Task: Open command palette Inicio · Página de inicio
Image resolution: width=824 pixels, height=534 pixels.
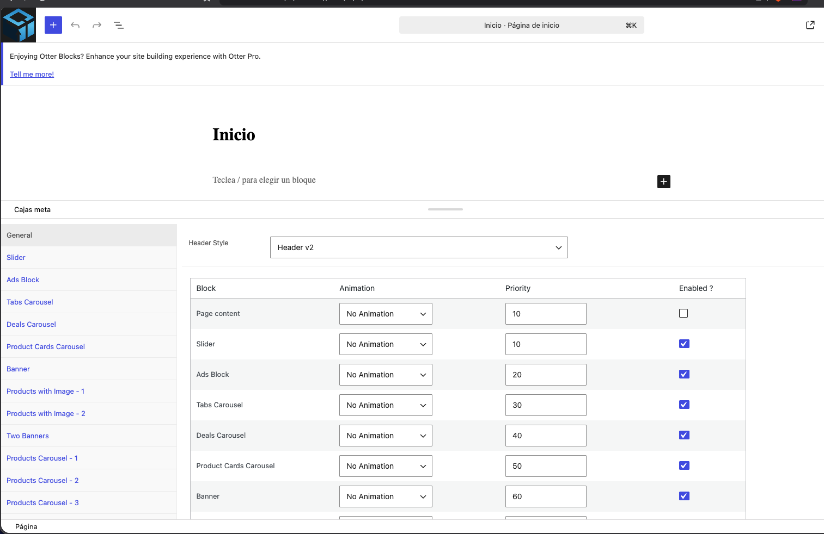Action: click(522, 25)
